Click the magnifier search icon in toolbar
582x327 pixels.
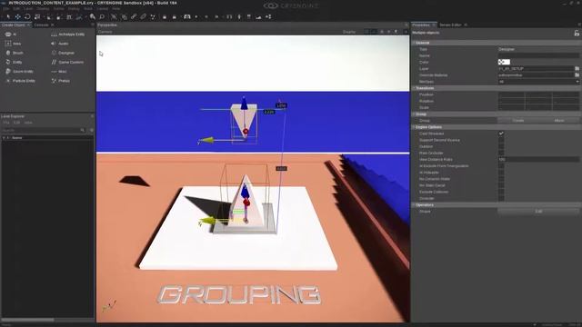point(102,16)
